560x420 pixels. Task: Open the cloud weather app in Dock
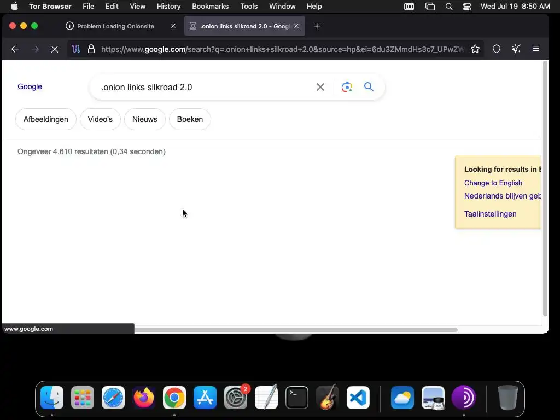(x=402, y=398)
